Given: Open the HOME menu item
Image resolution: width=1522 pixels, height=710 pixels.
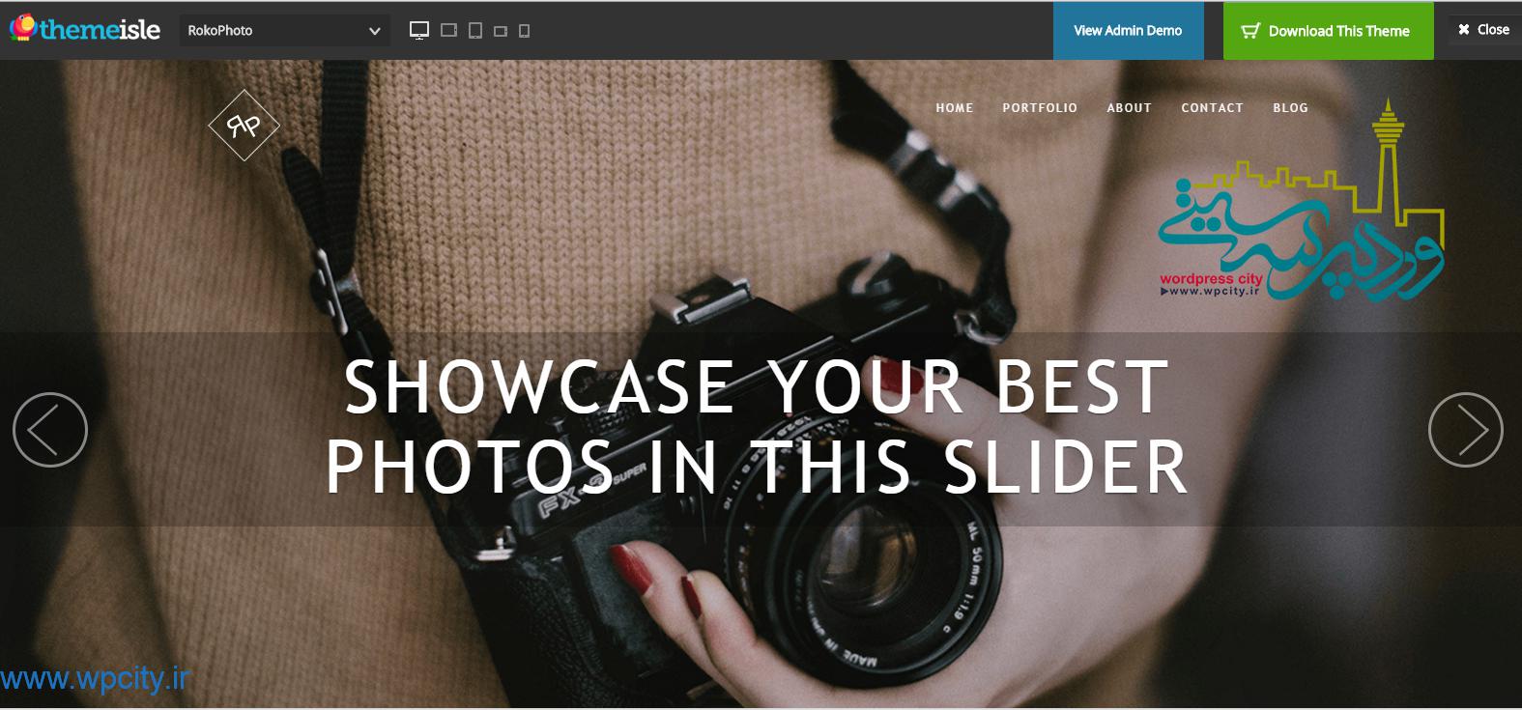Looking at the screenshot, I should 955,108.
